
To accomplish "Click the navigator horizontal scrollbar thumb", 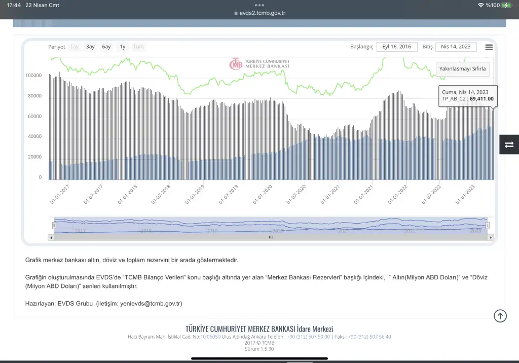I will pyautogui.click(x=271, y=237).
